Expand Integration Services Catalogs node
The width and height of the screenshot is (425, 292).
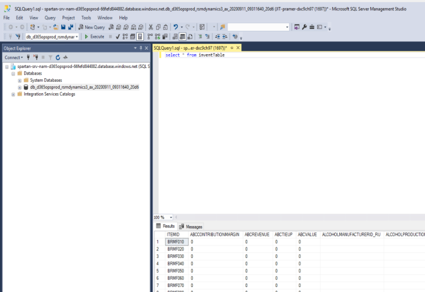[13, 94]
